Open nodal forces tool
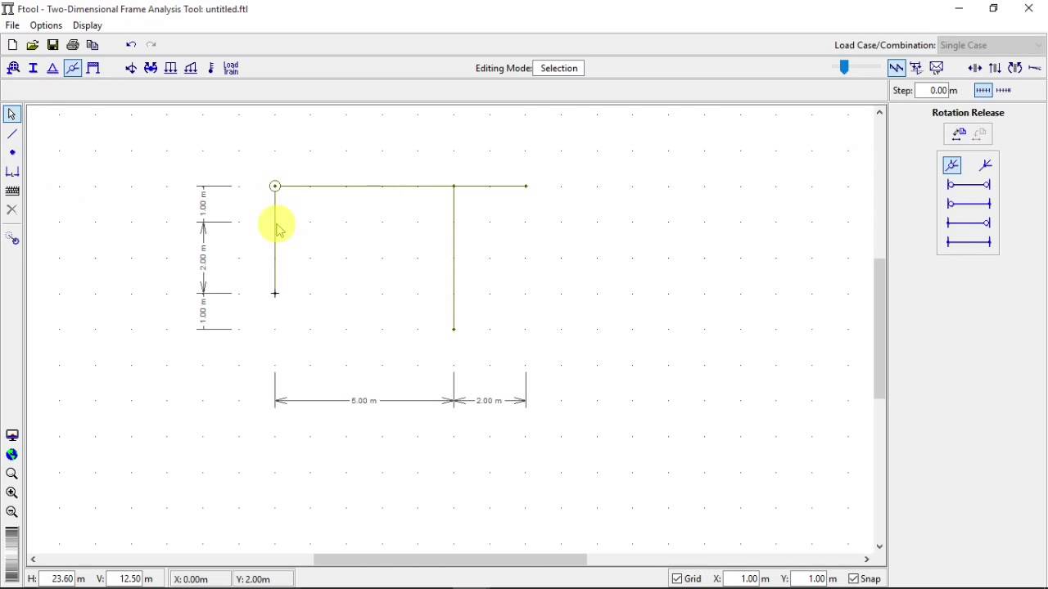Image resolution: width=1048 pixels, height=589 pixels. coord(131,68)
